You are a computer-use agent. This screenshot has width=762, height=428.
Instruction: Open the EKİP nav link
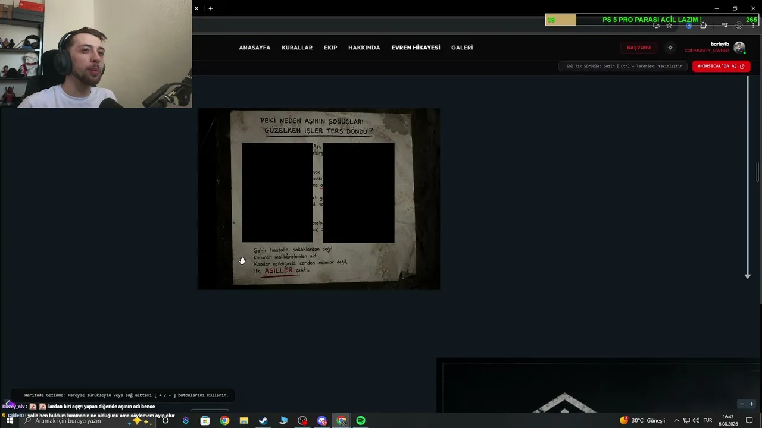tap(330, 48)
